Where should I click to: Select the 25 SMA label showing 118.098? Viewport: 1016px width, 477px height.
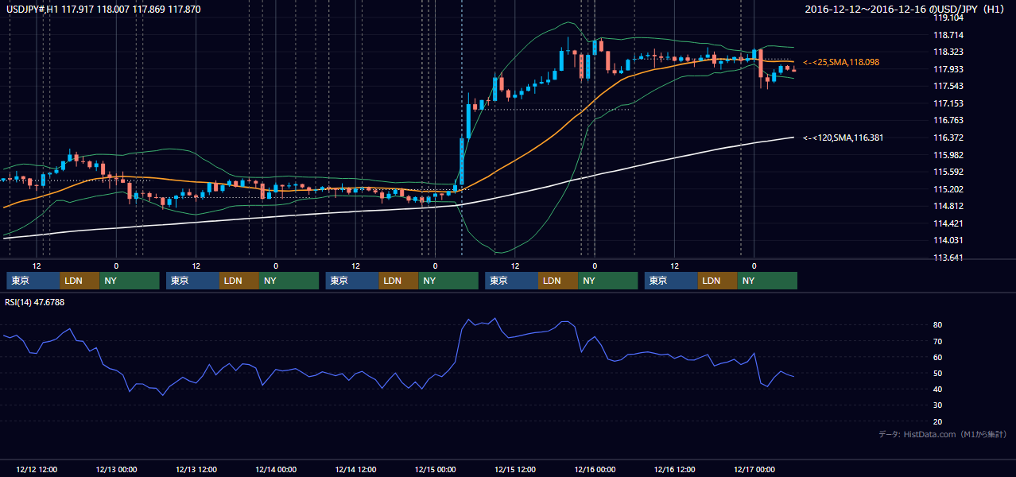pyautogui.click(x=841, y=62)
